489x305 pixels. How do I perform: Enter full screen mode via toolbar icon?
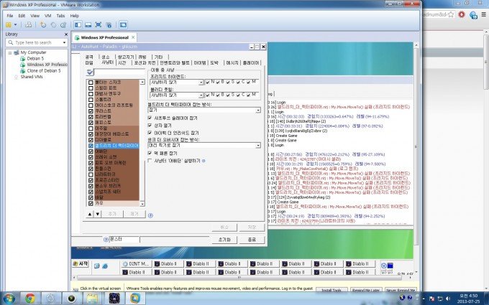click(x=99, y=25)
